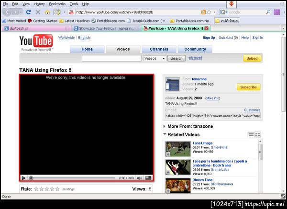
Task: Reload the page with the blue refresh icon
Action: (28, 12)
